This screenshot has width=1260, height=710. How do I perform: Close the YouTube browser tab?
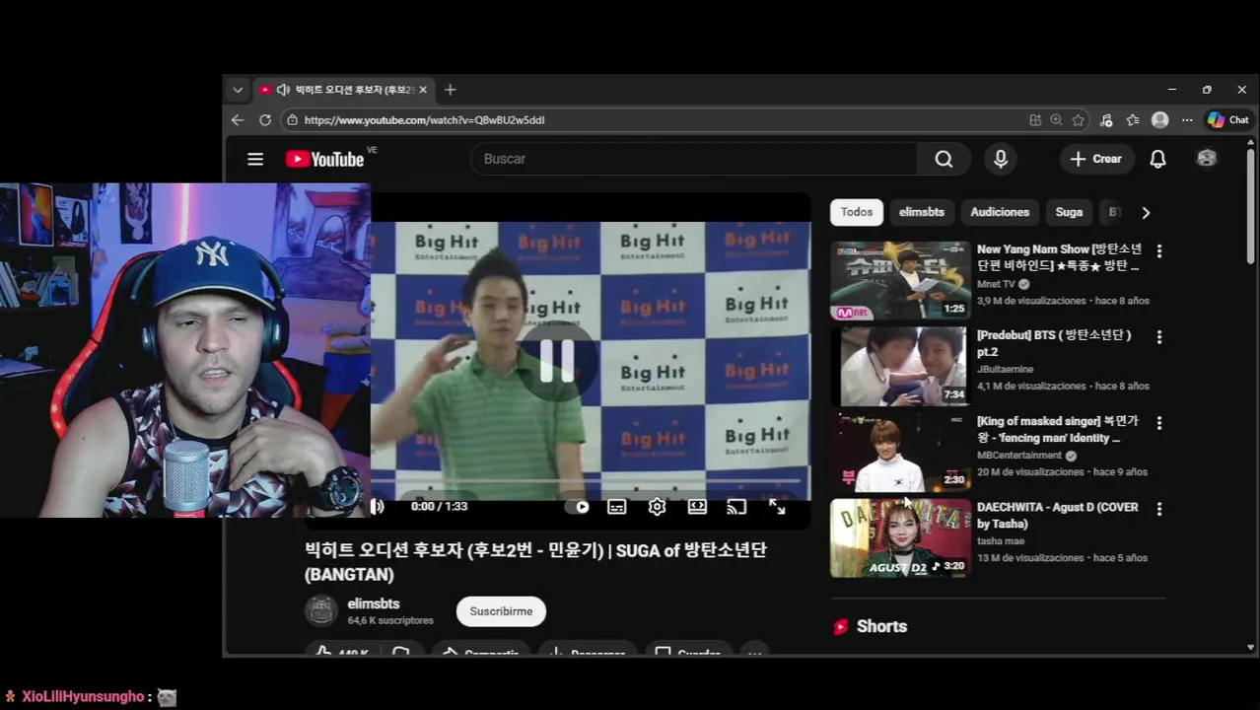pos(423,90)
